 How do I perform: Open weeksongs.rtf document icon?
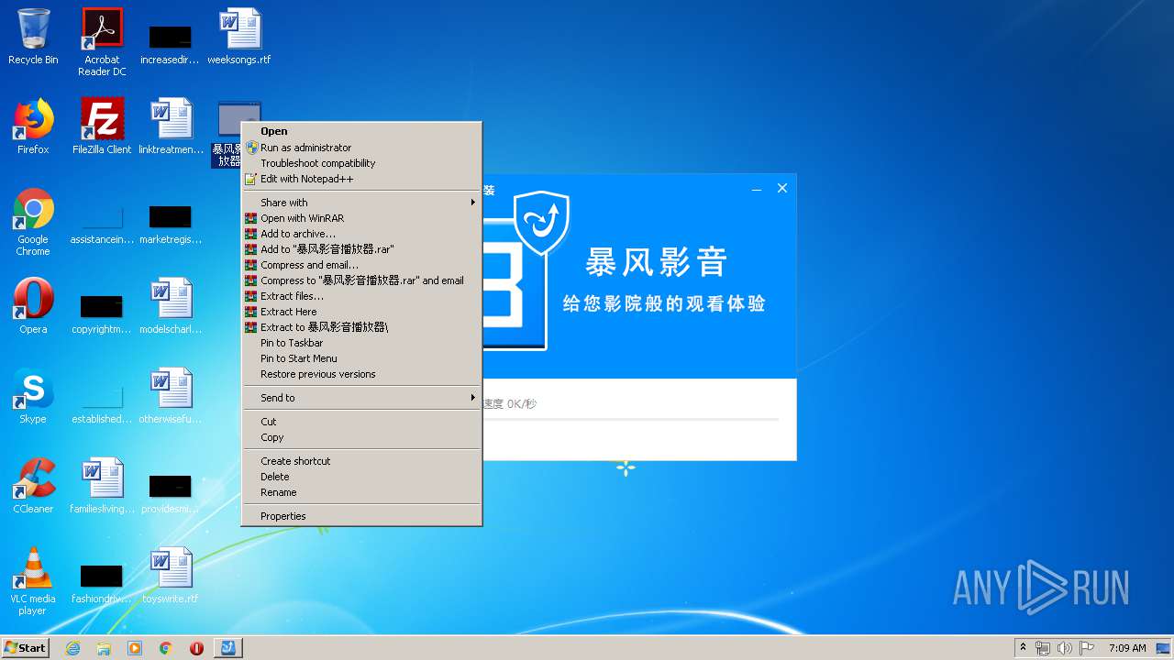click(x=239, y=37)
